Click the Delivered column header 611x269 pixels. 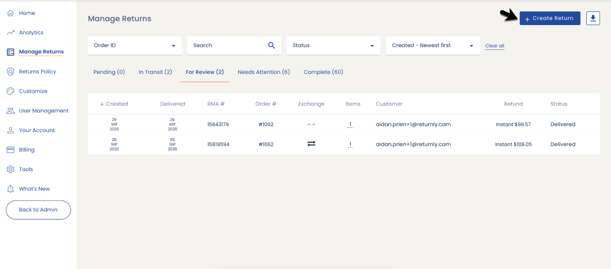[173, 104]
